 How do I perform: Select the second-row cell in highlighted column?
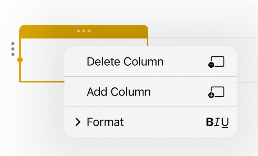coord(42,70)
